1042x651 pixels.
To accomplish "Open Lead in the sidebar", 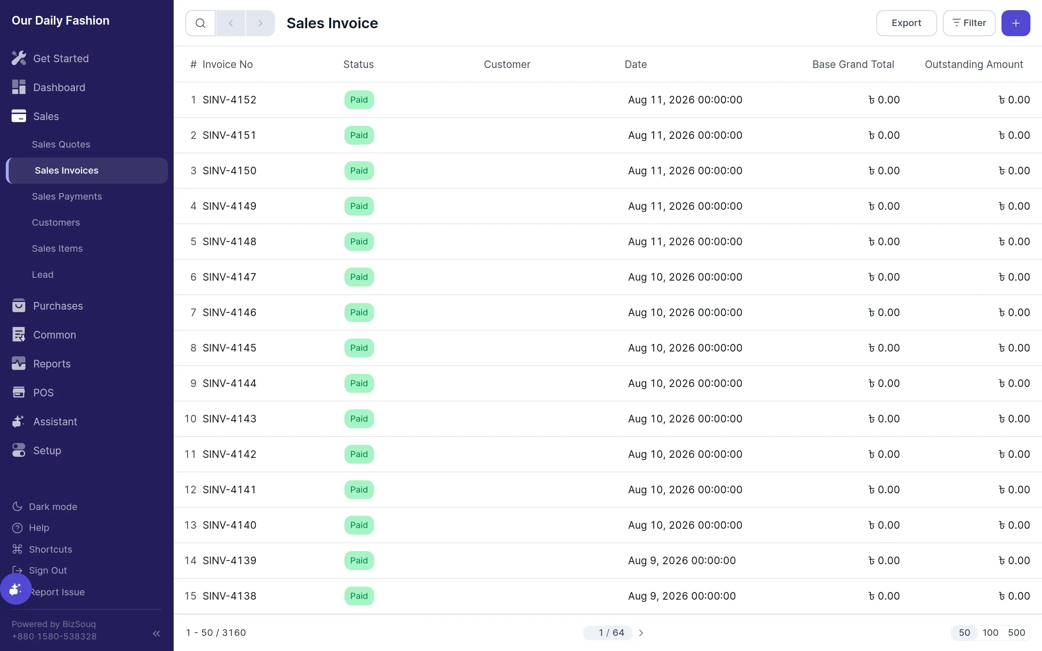I will click(43, 275).
